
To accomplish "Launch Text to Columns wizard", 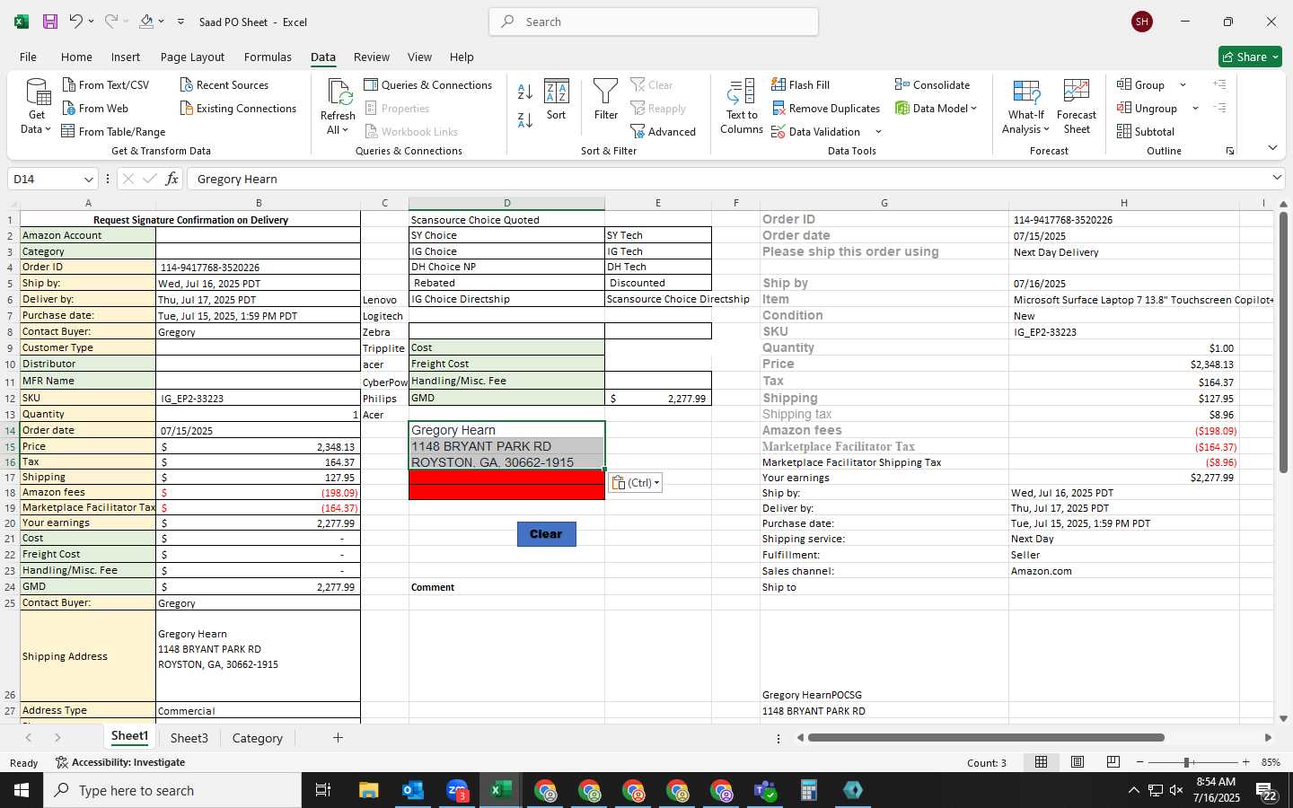I will pyautogui.click(x=742, y=107).
